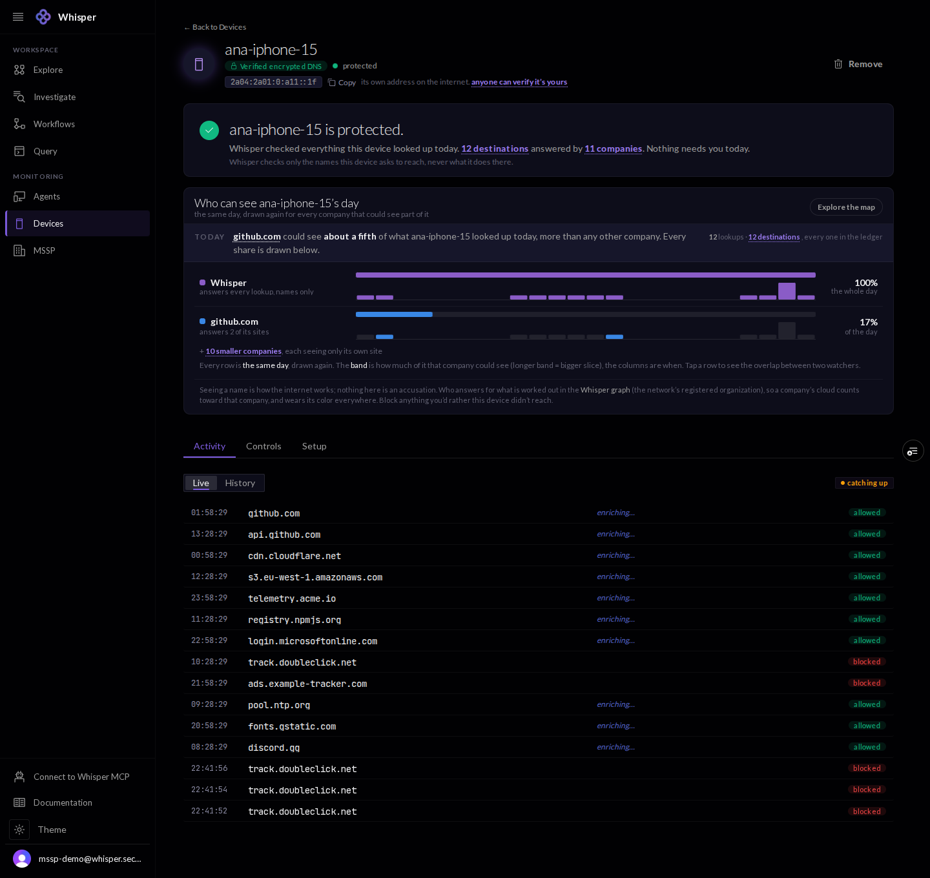This screenshot has width=930, height=878.
Task: Select Devices in the sidebar
Action: tap(77, 223)
